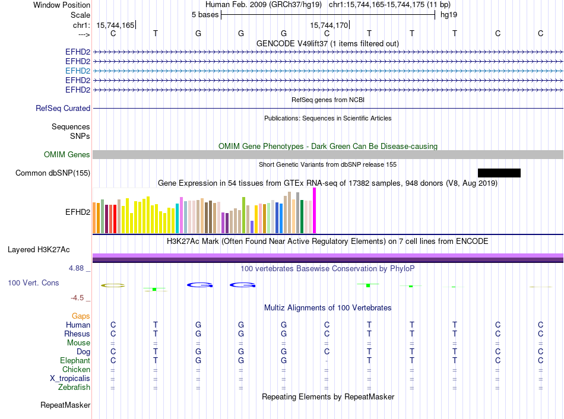Click the SNPs track label
564x419 pixels.
pos(80,136)
